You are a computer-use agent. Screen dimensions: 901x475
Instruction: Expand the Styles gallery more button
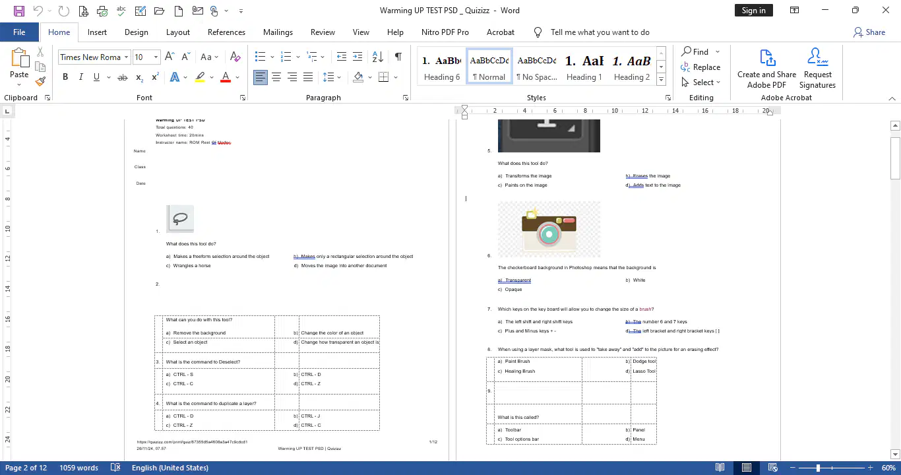click(x=661, y=80)
